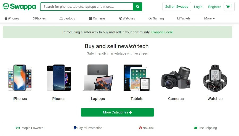
Task: Click the Free Shipping truck icon
Action: coord(195,128)
